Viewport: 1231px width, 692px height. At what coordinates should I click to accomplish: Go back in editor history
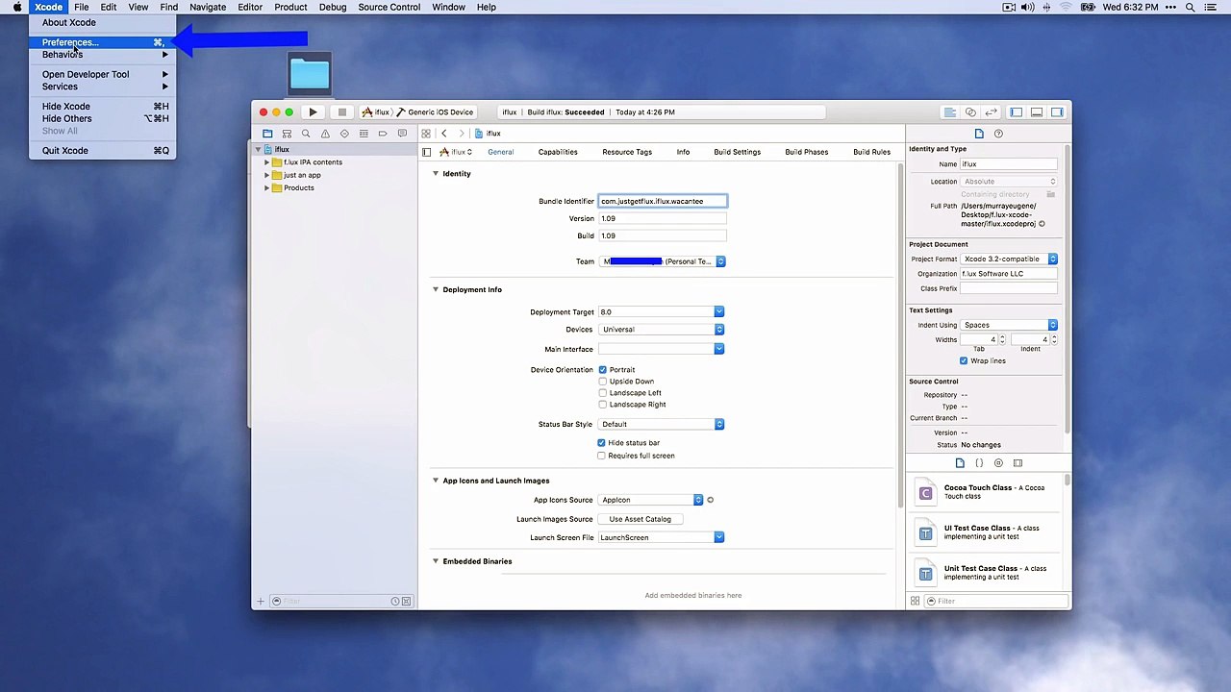coord(443,134)
